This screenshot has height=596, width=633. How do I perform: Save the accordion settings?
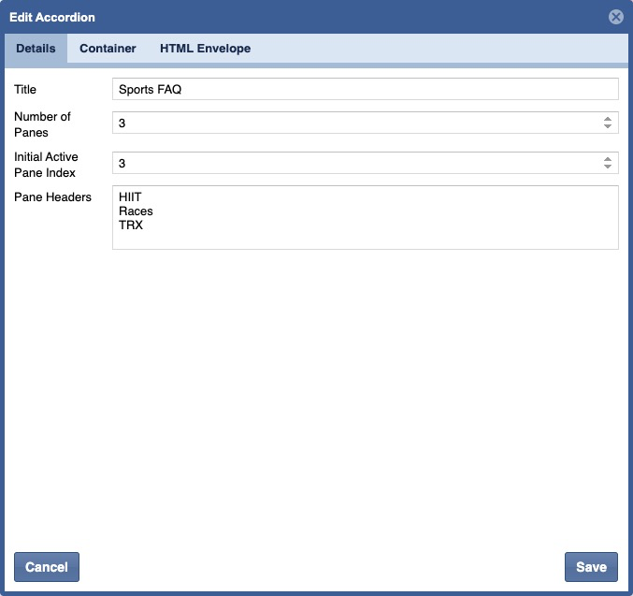pos(591,567)
